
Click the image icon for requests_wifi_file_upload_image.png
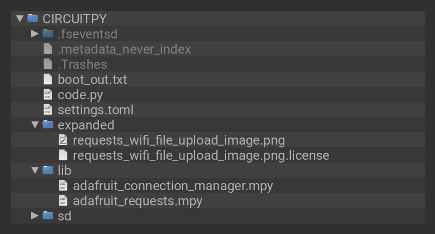click(63, 140)
